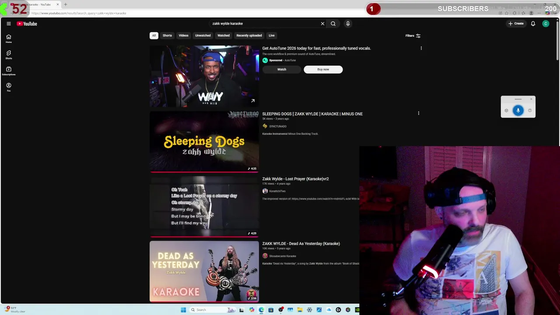560x315 pixels.
Task: Open the Siloasbecante Karaoke channel name
Action: [283, 256]
